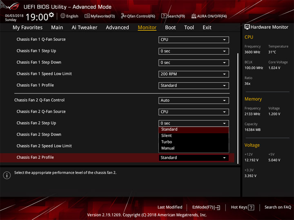Select Chassis Fan 2 Profile row label
294x220 pixels.
[x=35, y=157]
